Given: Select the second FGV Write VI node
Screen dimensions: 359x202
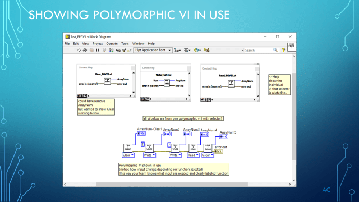Looking at the screenshot, I should click(175, 148).
